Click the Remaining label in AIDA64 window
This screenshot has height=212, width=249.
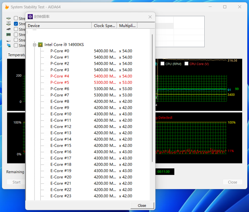(x=15, y=172)
